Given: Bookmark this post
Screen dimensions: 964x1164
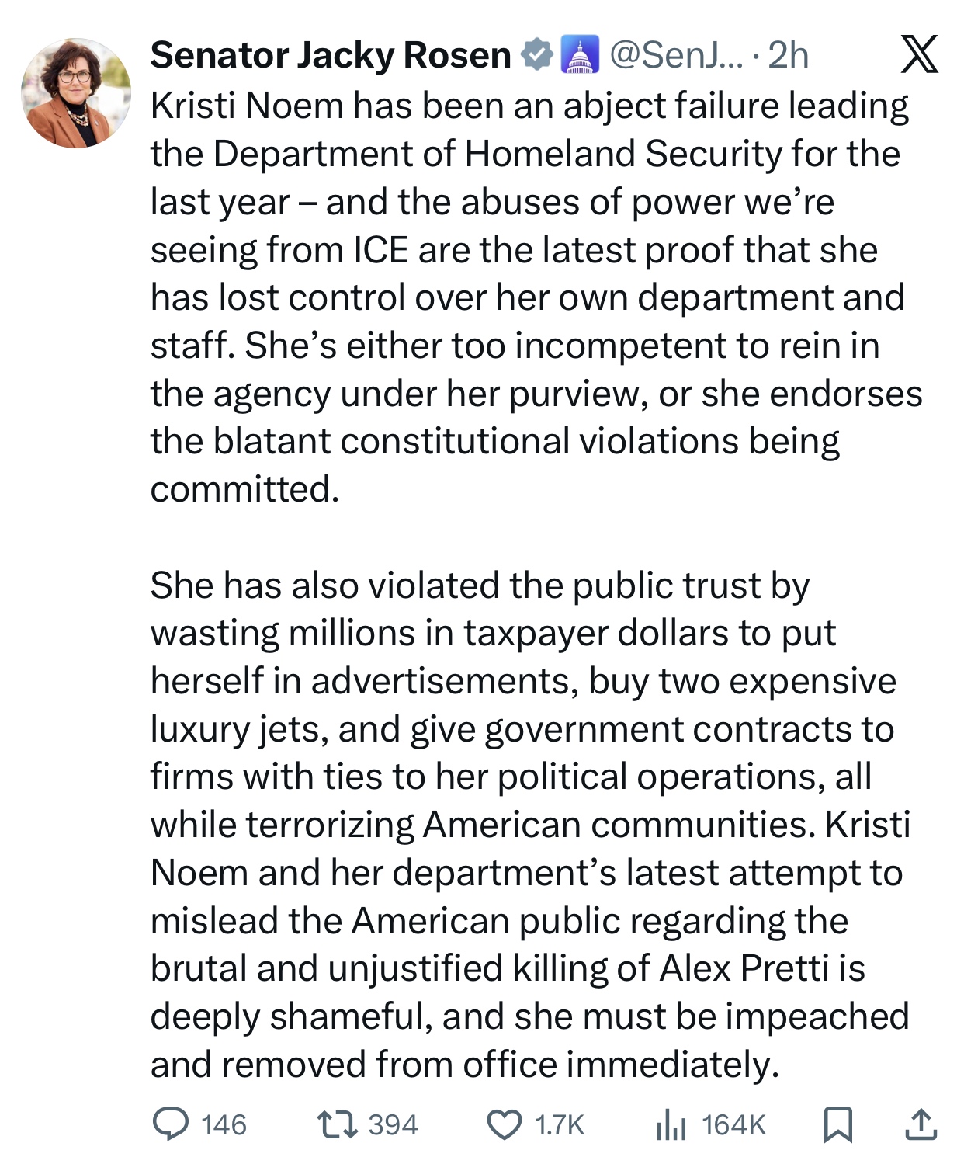Looking at the screenshot, I should pos(837,1124).
